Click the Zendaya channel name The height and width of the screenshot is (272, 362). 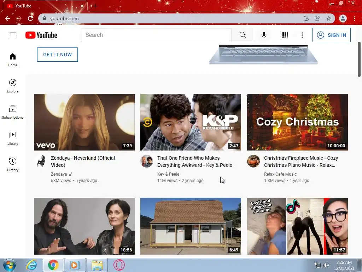[x=59, y=174]
